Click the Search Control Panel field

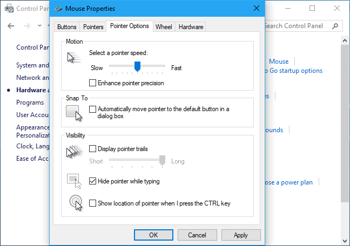tap(300, 26)
